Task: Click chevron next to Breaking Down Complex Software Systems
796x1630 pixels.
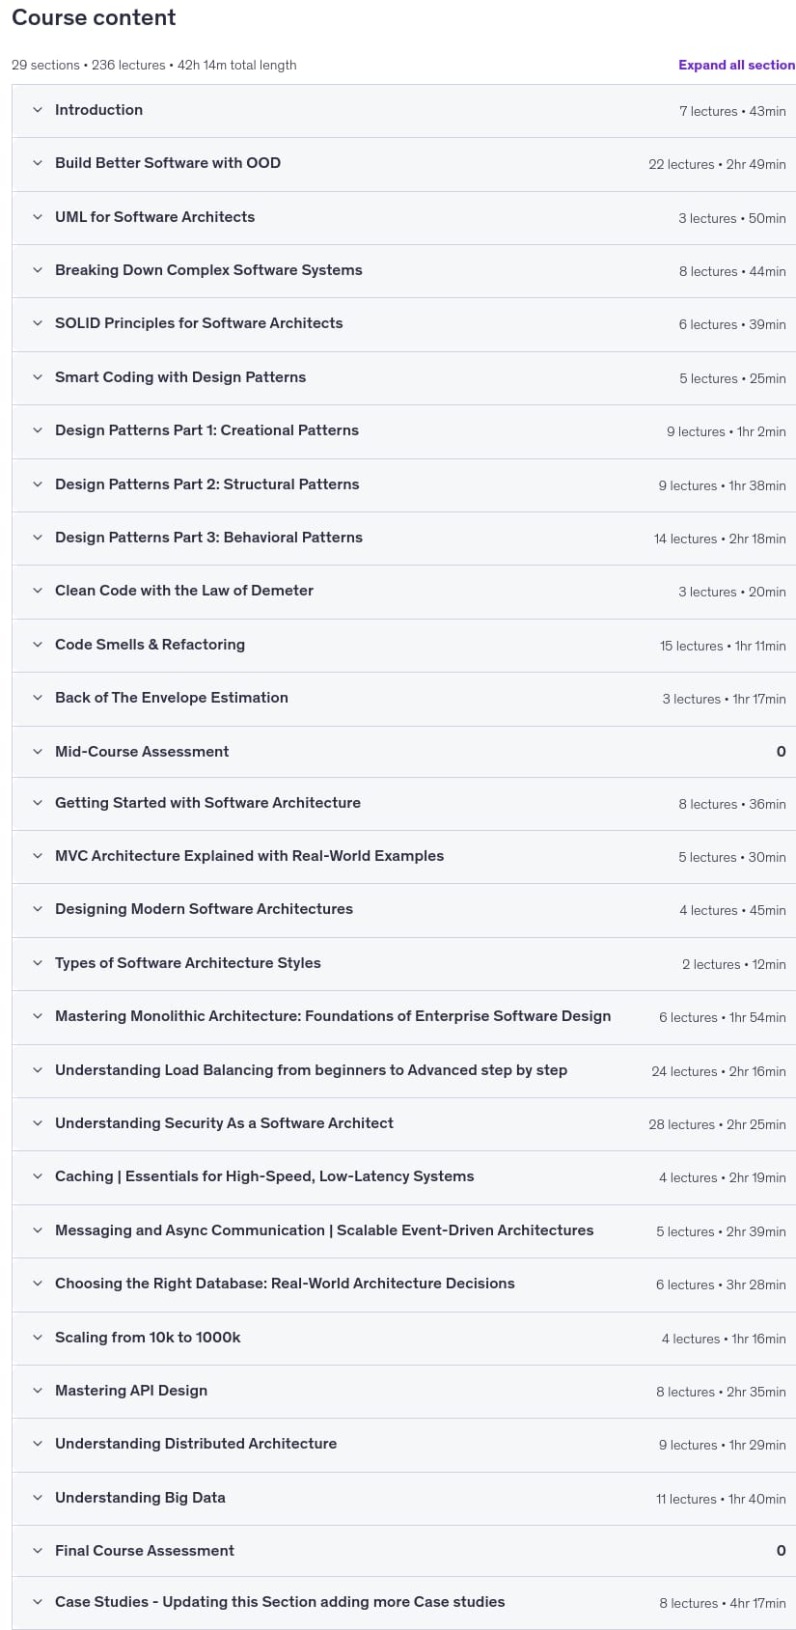Action: [38, 270]
